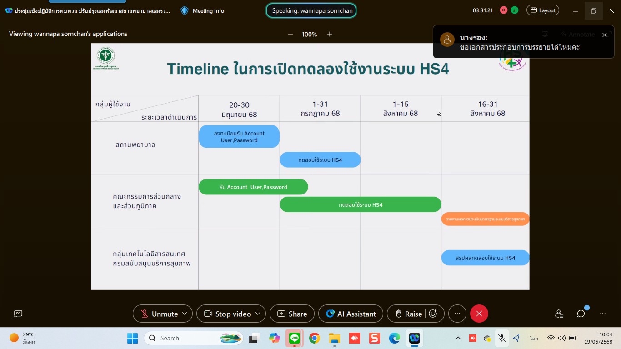Click ลงทะเบียนรับ Account User,Password blue bar

click(x=239, y=136)
